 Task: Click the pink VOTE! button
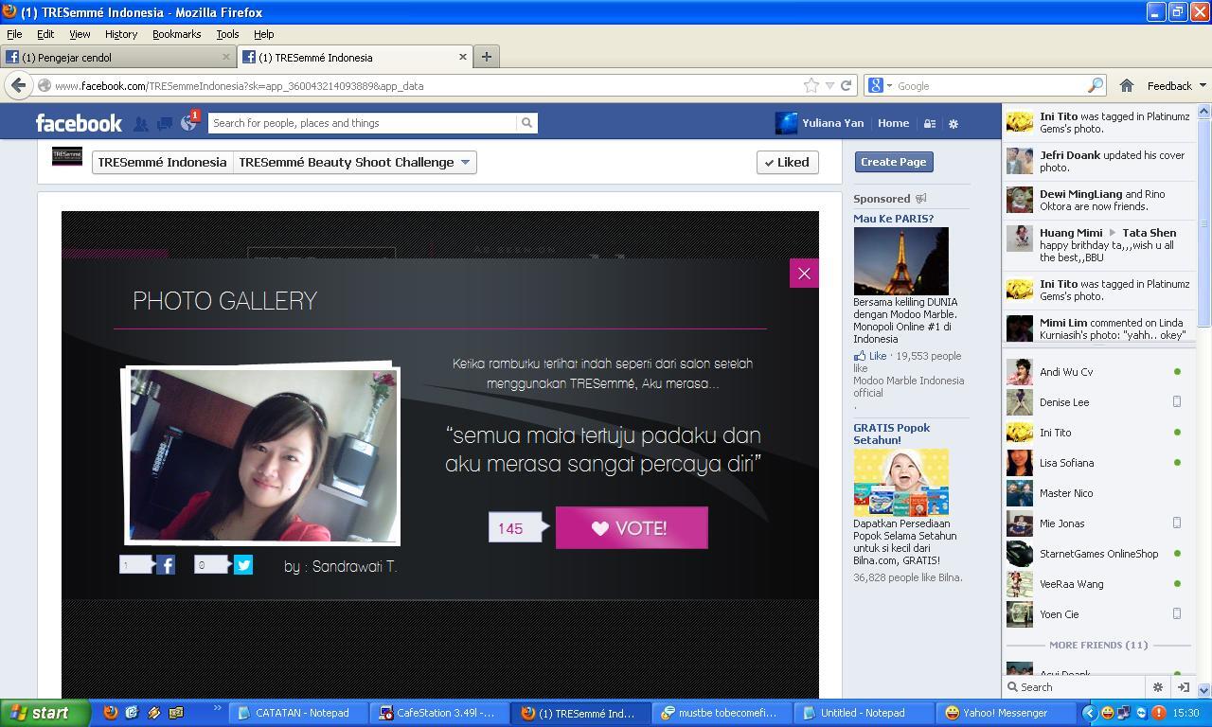(632, 528)
